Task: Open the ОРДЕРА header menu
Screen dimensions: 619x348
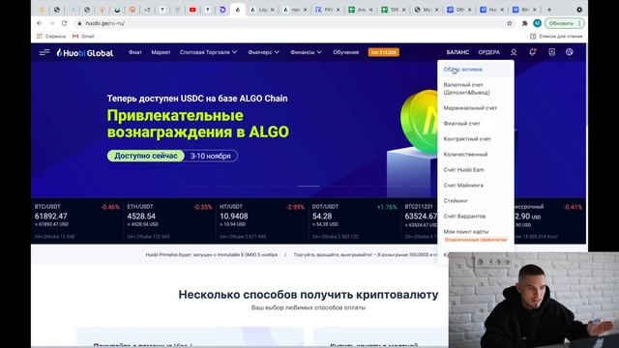Action: pyautogui.click(x=488, y=52)
